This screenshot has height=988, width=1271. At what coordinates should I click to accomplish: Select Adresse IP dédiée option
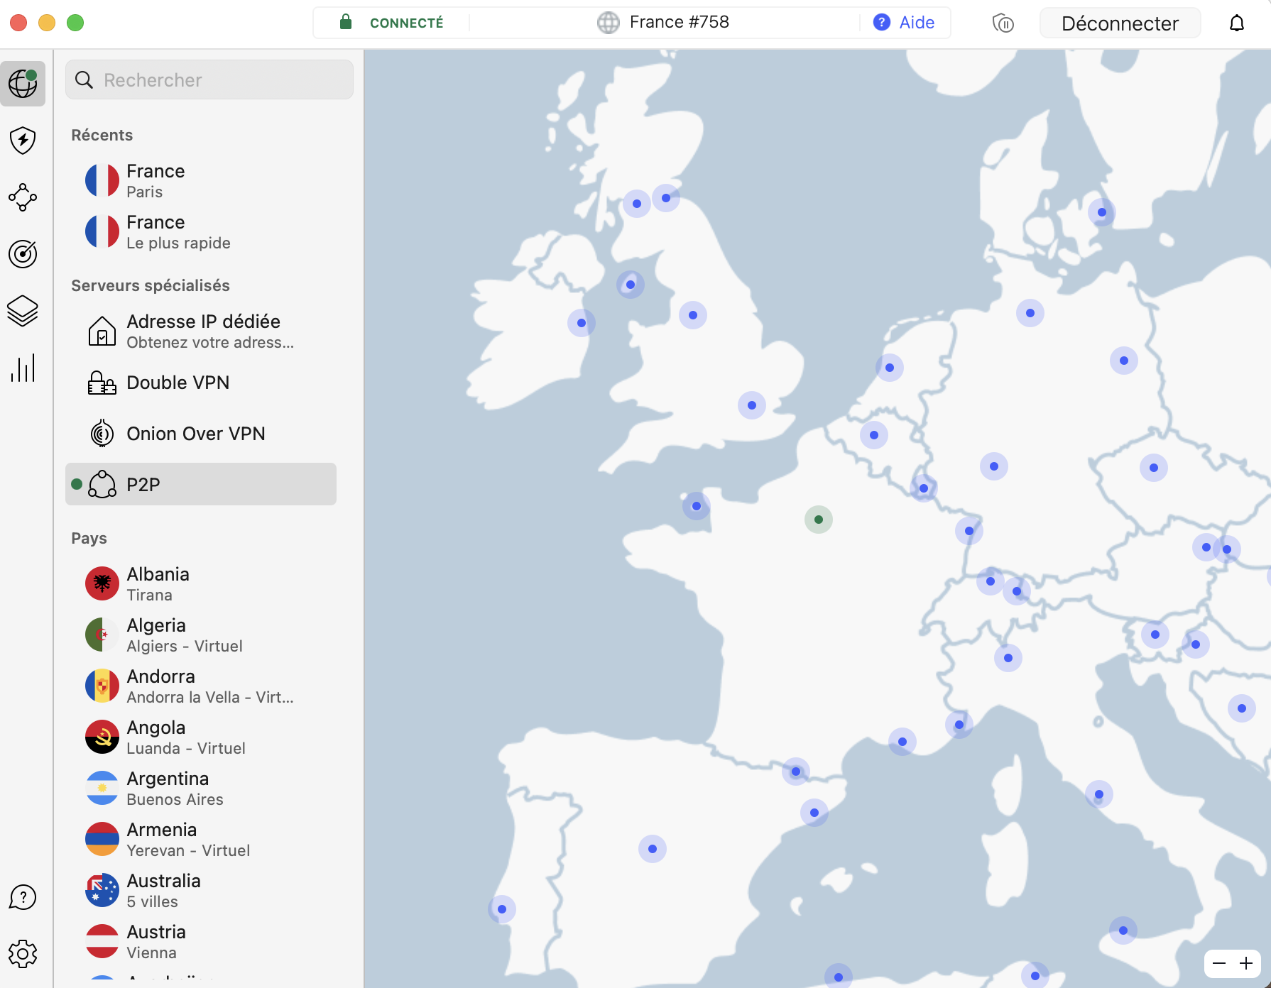202,331
